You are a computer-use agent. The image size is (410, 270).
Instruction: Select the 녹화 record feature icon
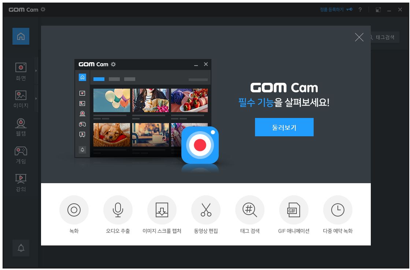74,210
